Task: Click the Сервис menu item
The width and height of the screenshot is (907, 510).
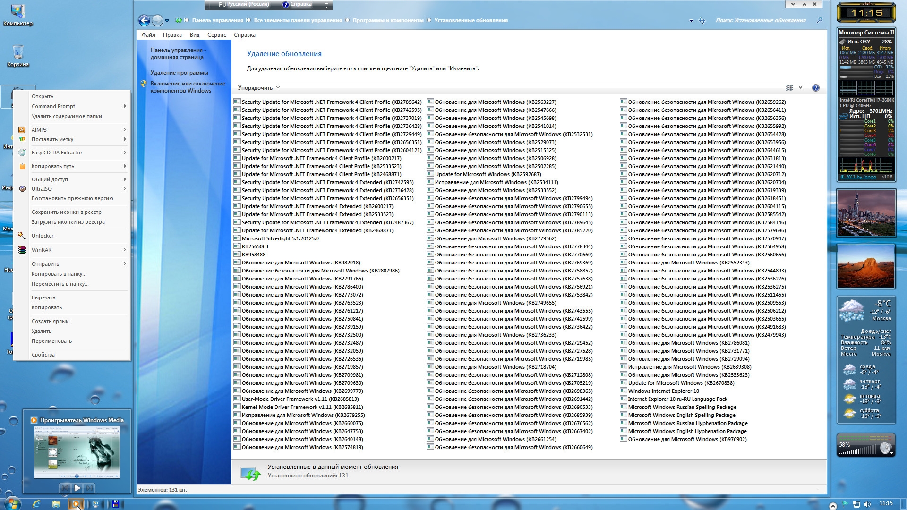Action: click(217, 34)
